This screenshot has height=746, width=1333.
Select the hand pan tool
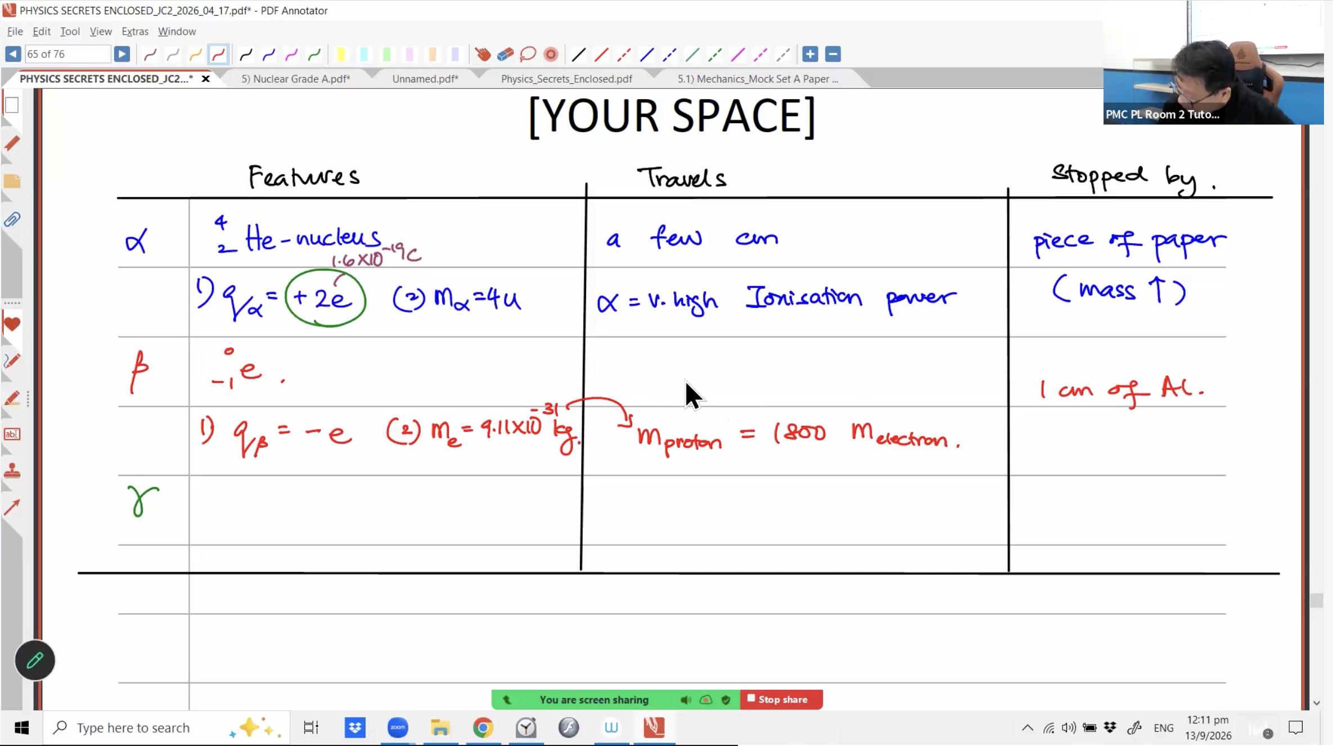tap(483, 54)
